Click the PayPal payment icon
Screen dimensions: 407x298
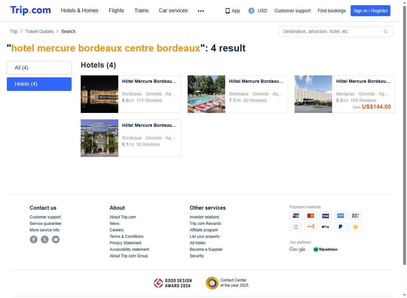[341, 227]
